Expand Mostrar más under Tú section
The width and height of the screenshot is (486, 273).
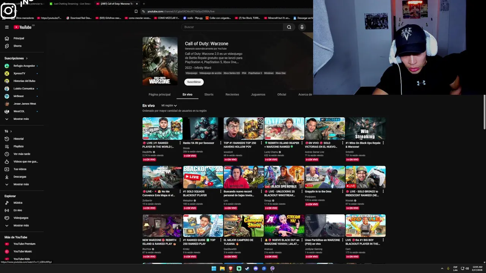tap(22, 184)
